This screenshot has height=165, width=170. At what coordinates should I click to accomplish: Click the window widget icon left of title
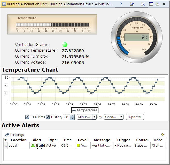[x=4, y=4]
